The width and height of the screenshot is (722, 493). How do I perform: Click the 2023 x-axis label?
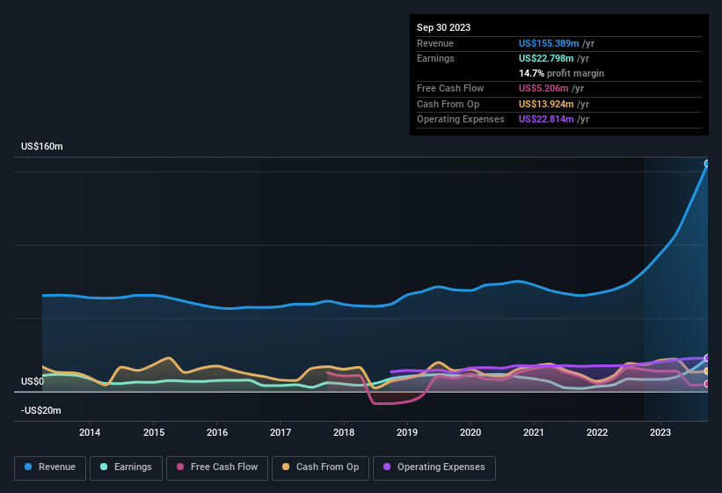pyautogui.click(x=660, y=432)
